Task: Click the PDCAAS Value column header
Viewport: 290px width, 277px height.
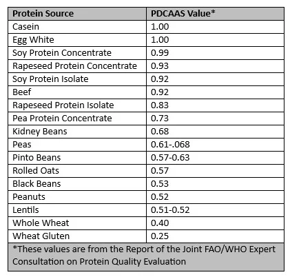Action: (x=215, y=14)
